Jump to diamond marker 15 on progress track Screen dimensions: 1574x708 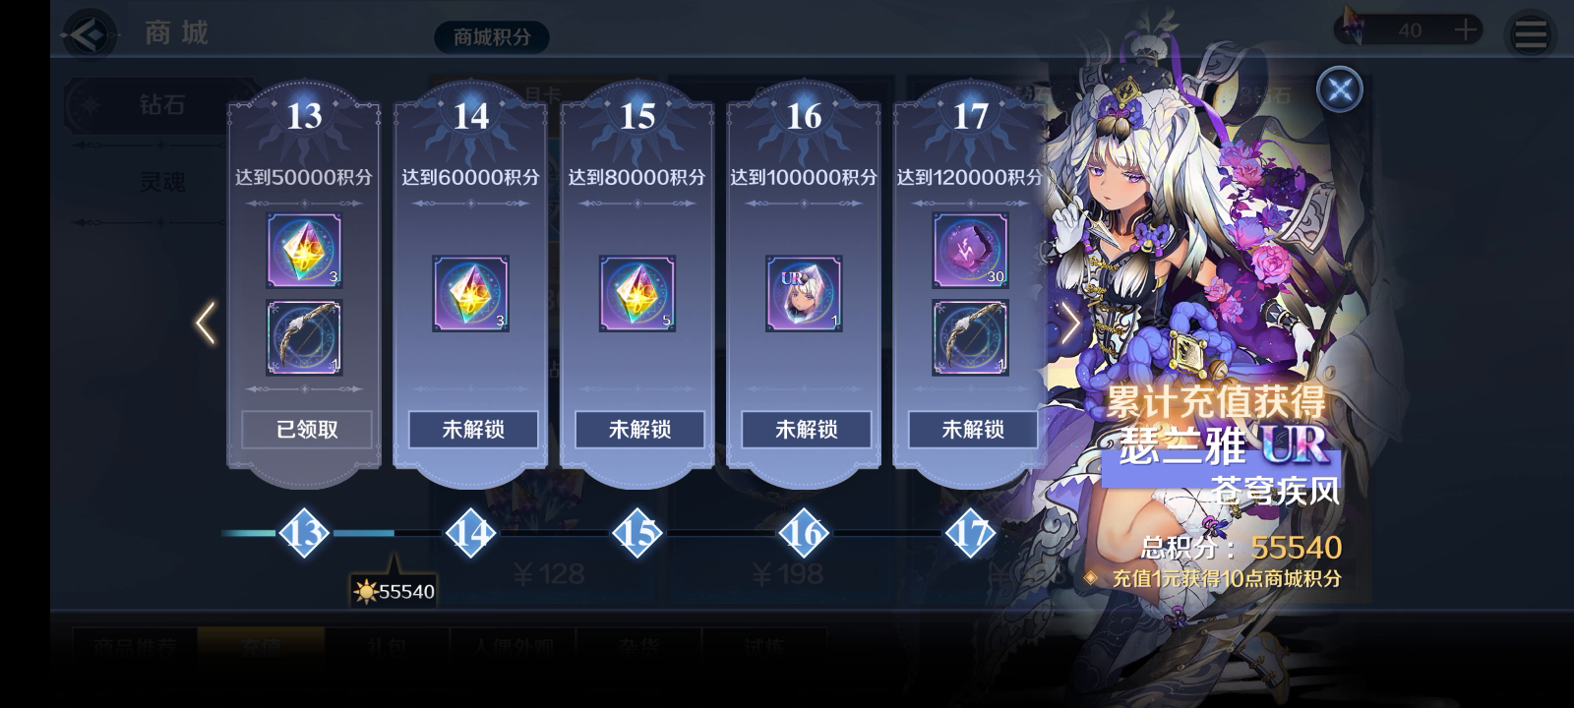click(x=637, y=534)
